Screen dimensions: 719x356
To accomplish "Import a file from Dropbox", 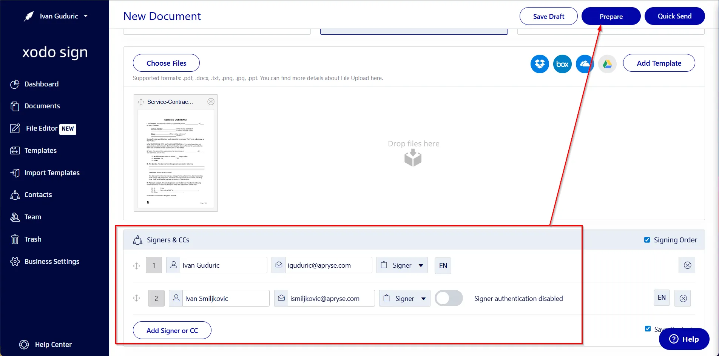I will [540, 64].
